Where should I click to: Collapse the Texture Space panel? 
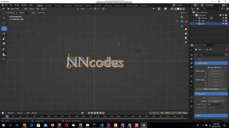(x=211, y=63)
